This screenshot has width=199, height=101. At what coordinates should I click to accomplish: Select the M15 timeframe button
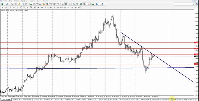[x=58, y=7]
